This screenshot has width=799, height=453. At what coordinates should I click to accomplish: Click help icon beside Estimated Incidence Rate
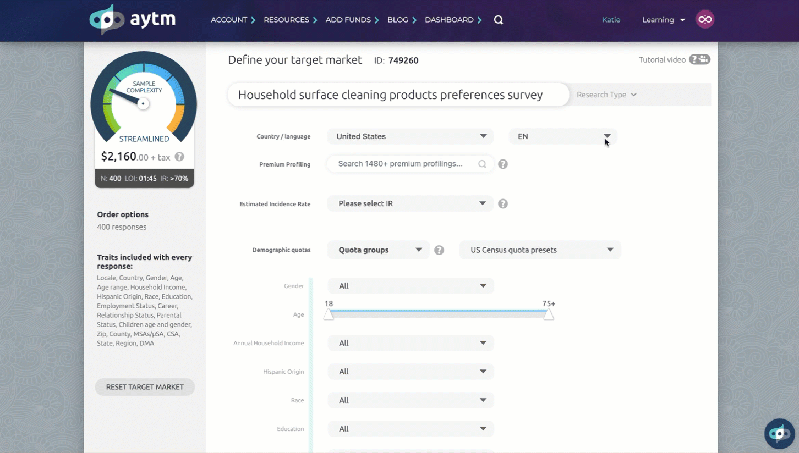(503, 203)
